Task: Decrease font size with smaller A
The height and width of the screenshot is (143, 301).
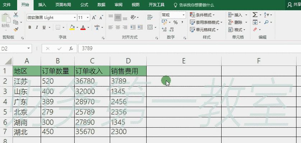Action: point(101,18)
